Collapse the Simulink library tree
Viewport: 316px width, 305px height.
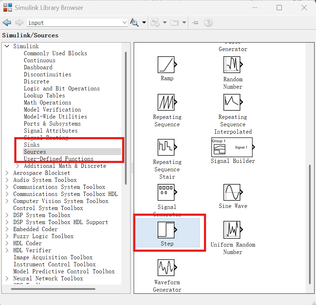coord(6,46)
